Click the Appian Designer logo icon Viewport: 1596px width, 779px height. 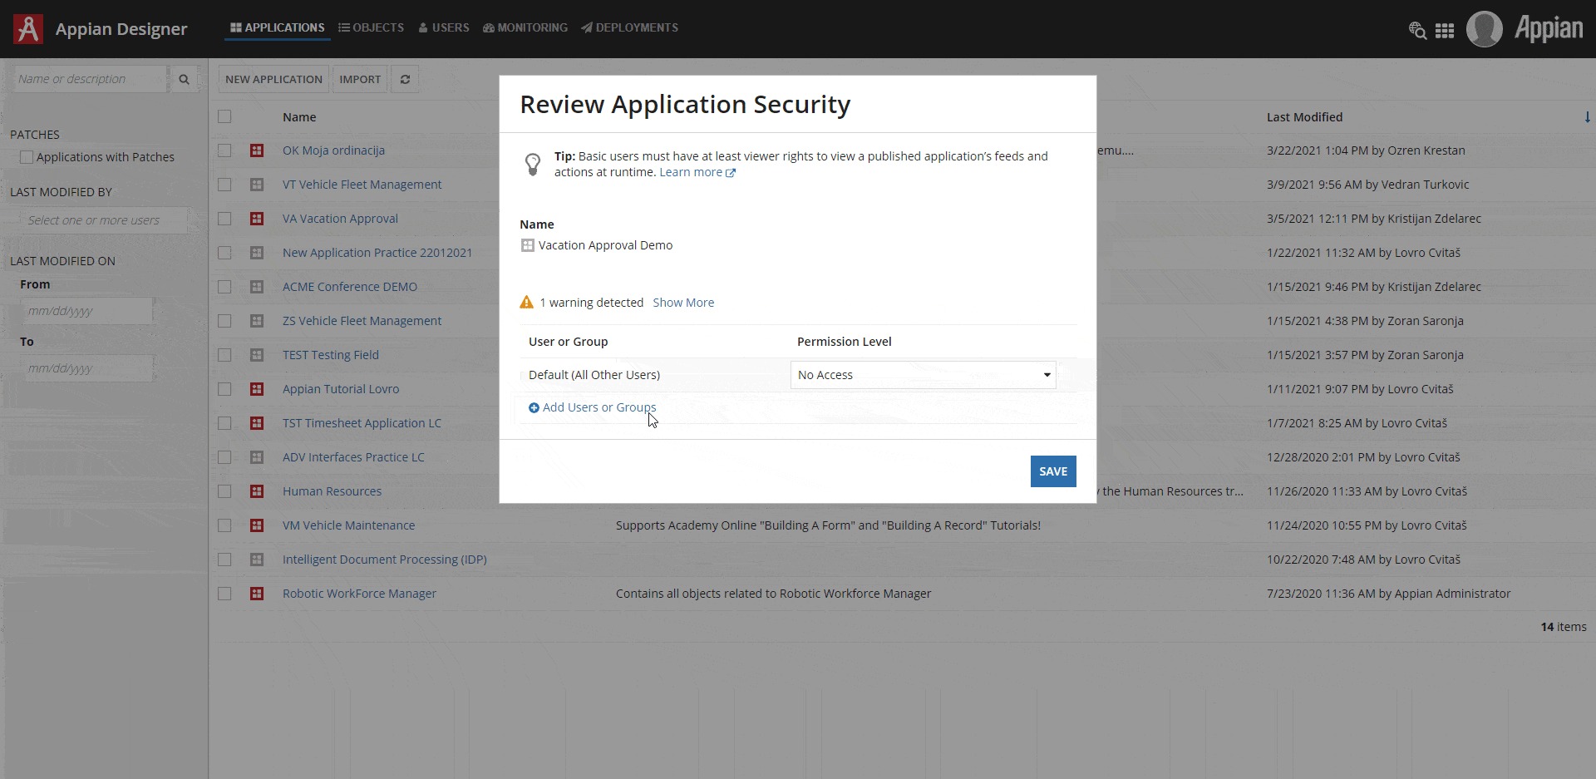28,29
